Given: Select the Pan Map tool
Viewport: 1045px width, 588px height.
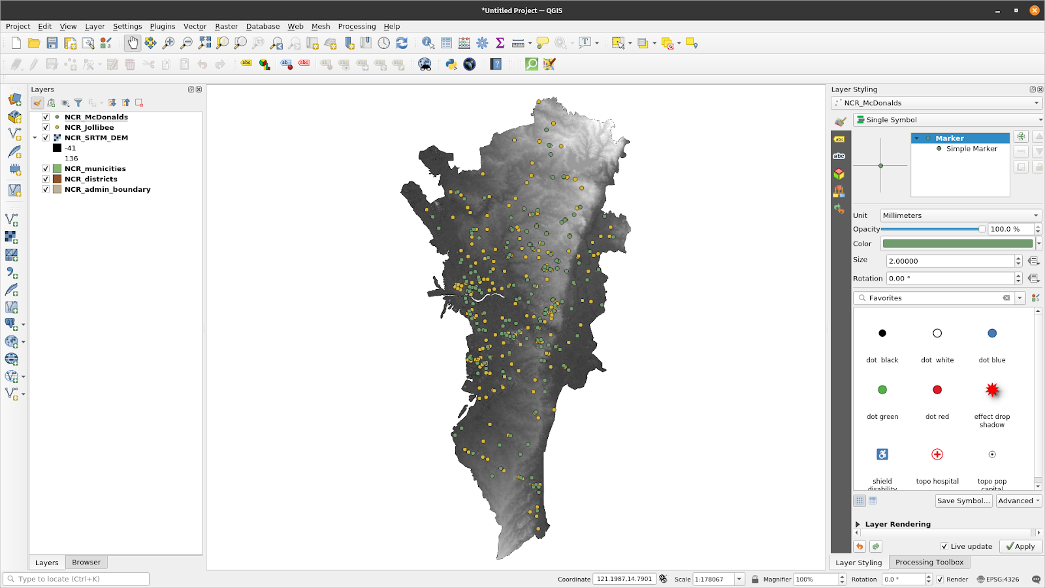Looking at the screenshot, I should [x=132, y=42].
